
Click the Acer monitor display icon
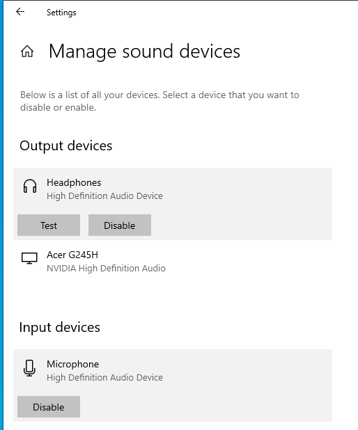29,258
